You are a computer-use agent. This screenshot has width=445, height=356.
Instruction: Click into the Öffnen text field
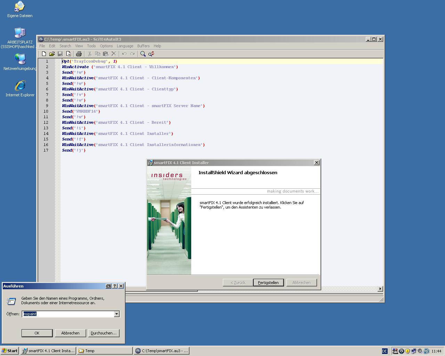coord(68,314)
